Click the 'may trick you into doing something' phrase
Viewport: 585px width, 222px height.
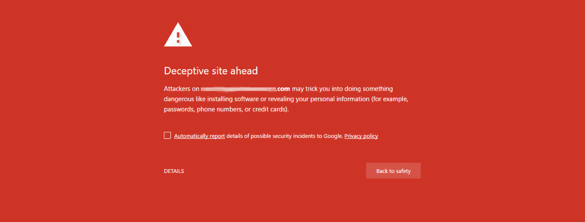[x=343, y=88]
